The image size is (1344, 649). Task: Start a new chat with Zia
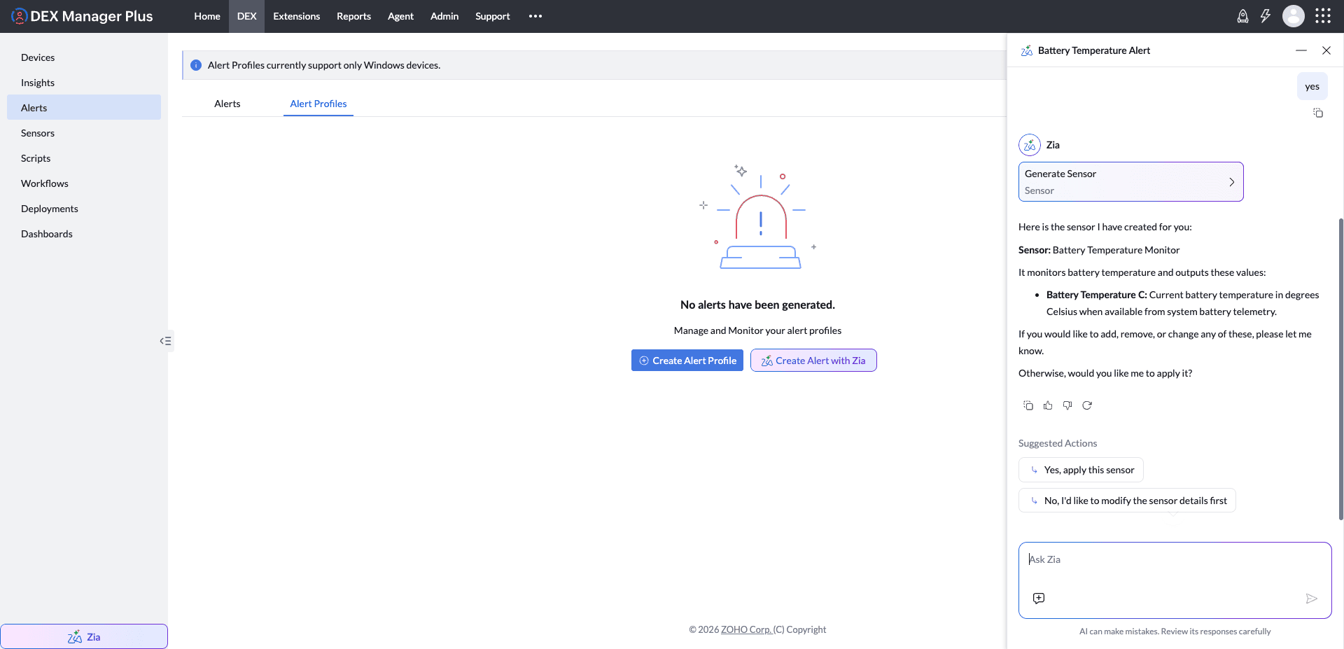coord(1039,598)
